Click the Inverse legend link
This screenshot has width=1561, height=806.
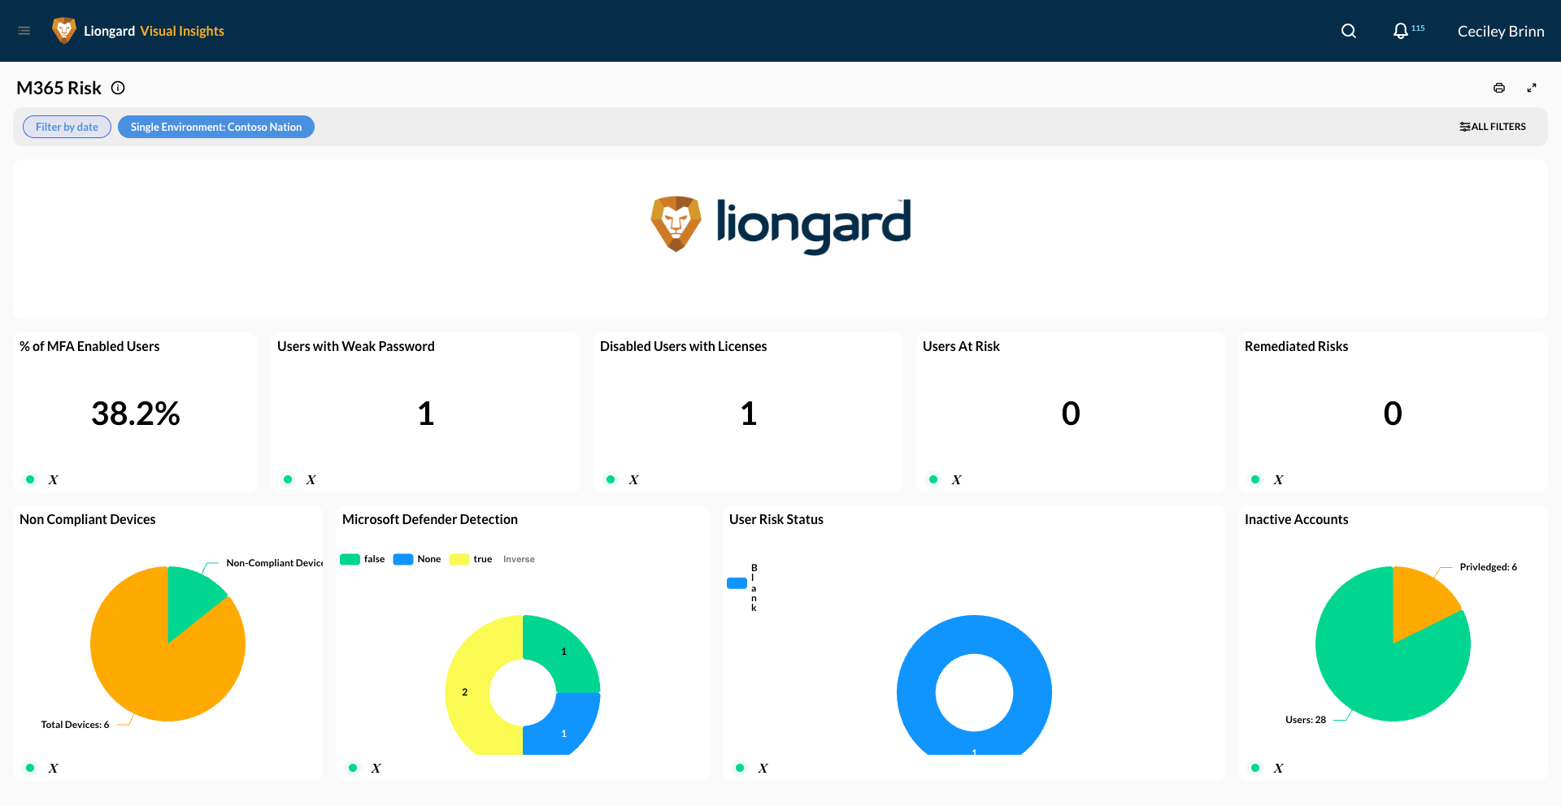click(x=519, y=559)
